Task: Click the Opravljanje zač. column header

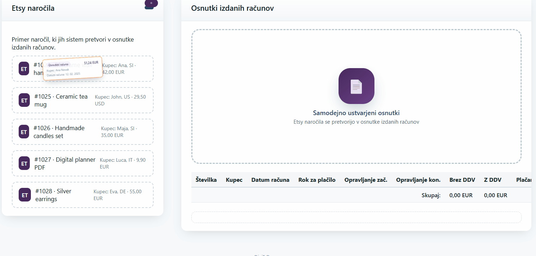Action: pos(366,180)
